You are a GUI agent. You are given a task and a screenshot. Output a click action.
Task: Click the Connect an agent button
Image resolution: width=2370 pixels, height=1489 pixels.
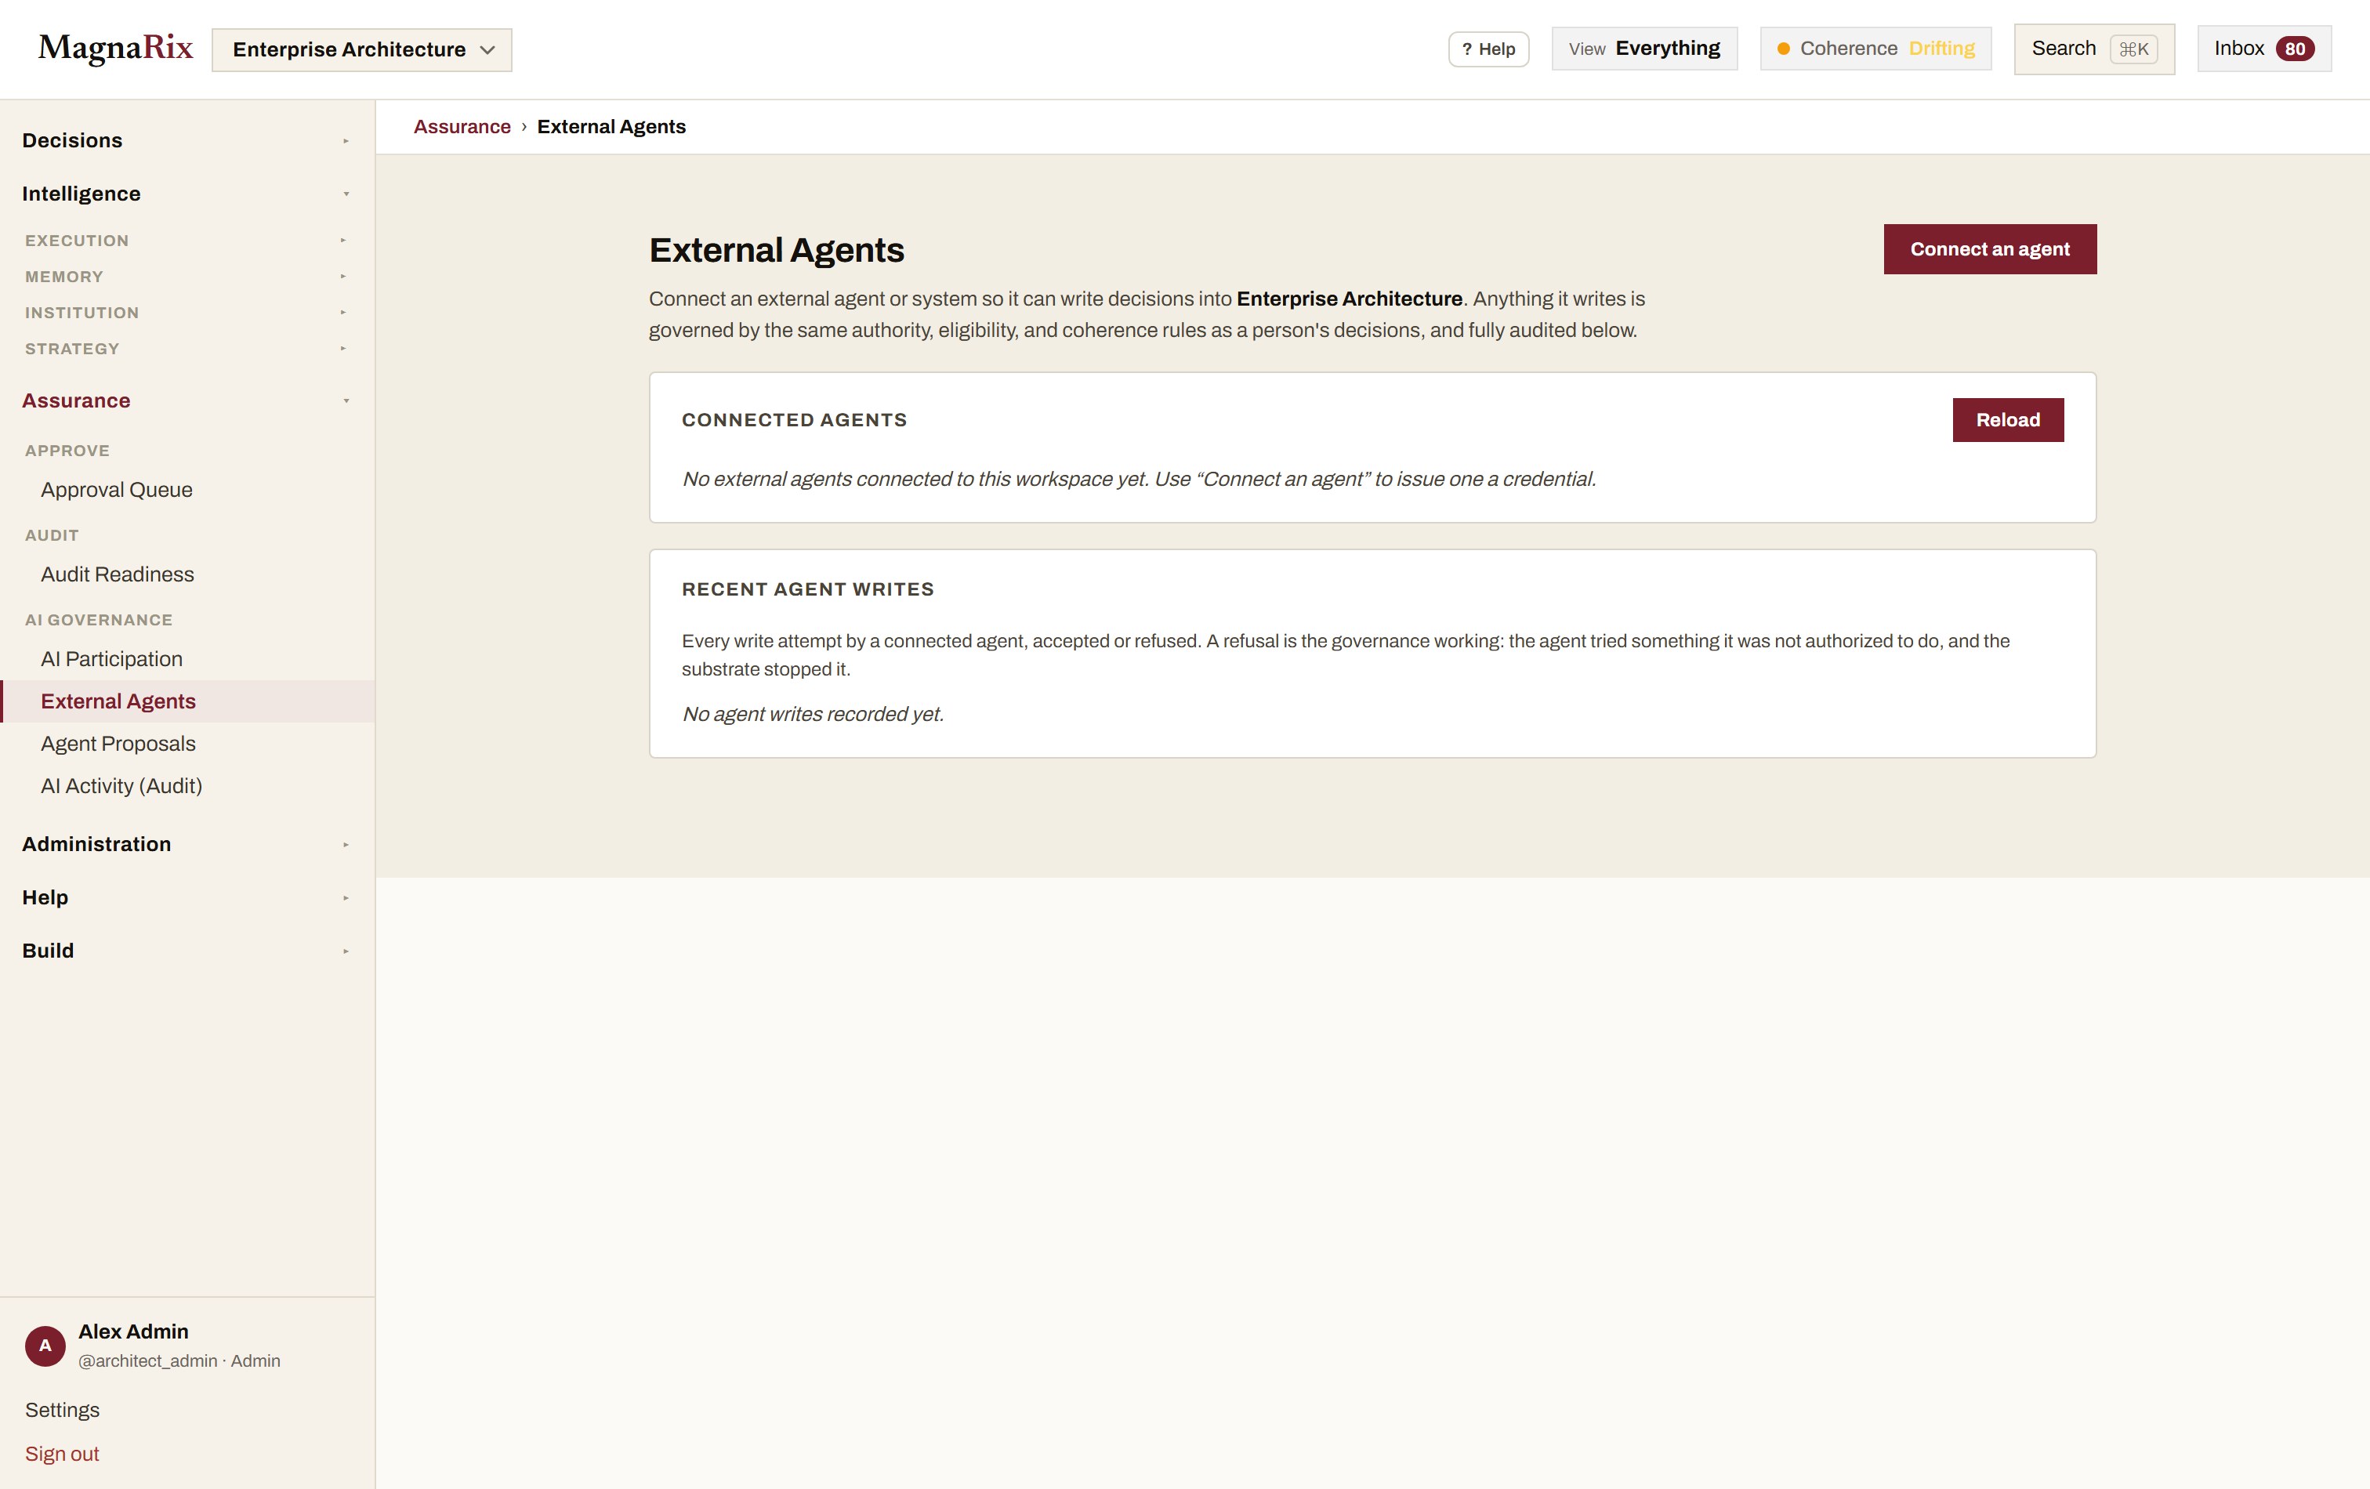tap(1989, 249)
